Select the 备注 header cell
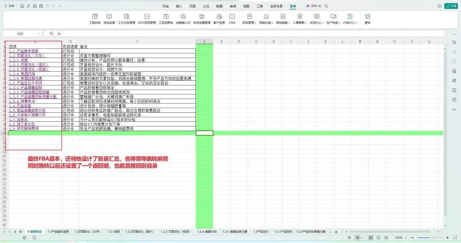This screenshot has height=243, width=461. (137, 47)
